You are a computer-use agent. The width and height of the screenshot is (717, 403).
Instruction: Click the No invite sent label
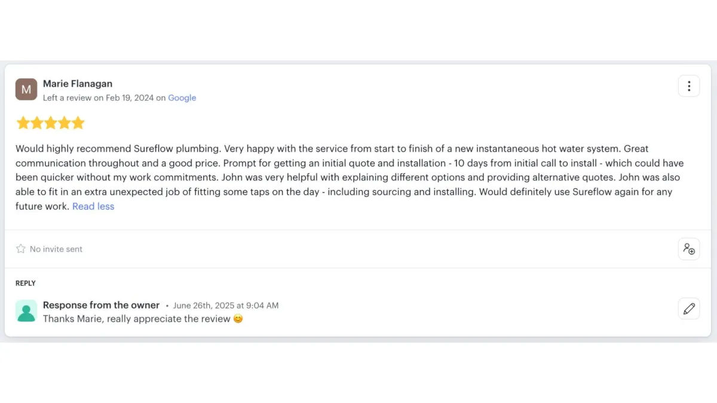(x=56, y=249)
